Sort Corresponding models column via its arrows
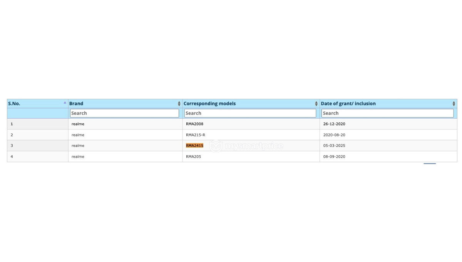The height and width of the screenshot is (262, 462). [x=316, y=104]
